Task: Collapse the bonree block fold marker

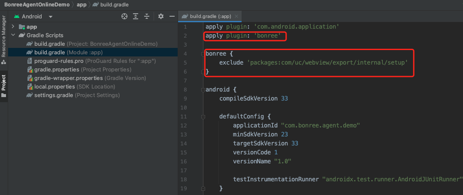Action: tap(201, 54)
